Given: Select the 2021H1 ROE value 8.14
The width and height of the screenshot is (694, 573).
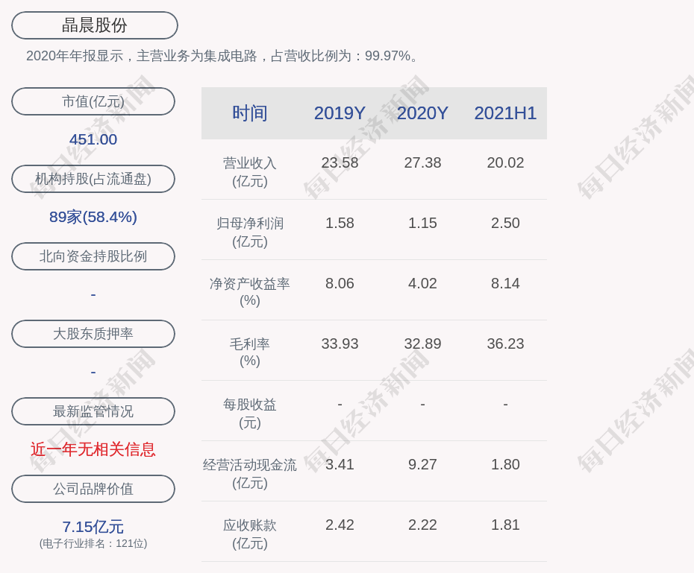Looking at the screenshot, I should (x=505, y=283).
